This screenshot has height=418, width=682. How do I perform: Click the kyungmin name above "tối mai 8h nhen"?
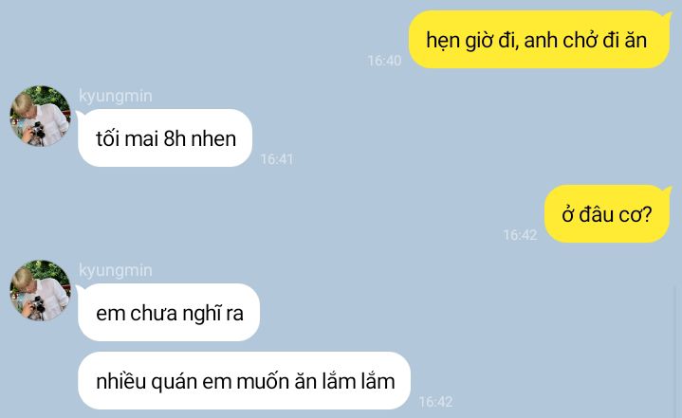116,96
